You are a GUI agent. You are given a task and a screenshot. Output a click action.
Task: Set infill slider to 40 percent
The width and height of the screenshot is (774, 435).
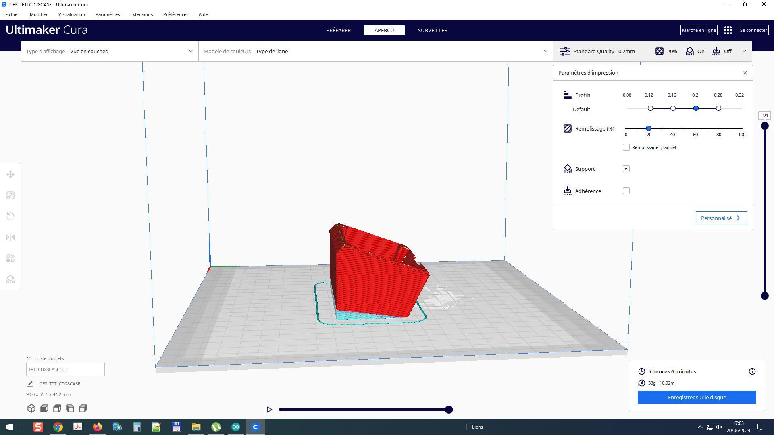[x=672, y=128]
